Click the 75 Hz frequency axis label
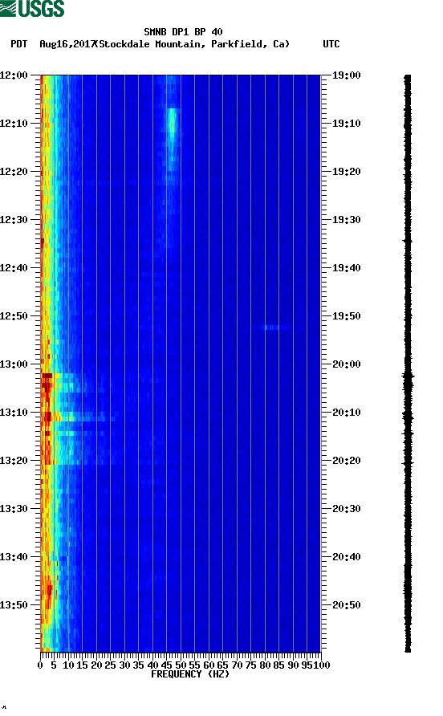This screenshot has width=443, height=716. (251, 665)
